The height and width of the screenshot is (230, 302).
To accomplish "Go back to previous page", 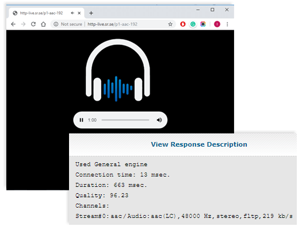I will tap(13, 24).
